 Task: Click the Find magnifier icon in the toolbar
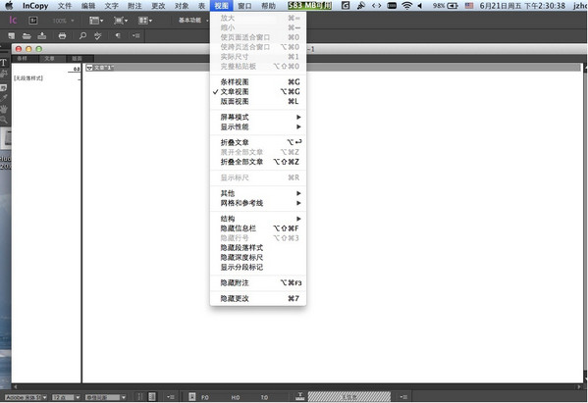[82, 35]
